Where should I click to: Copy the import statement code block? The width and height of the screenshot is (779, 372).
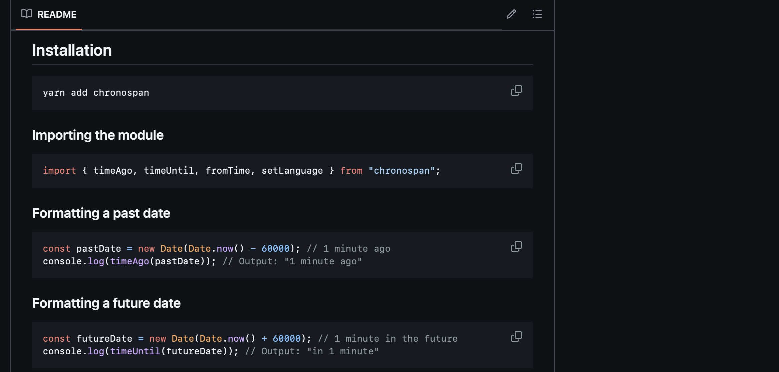(516, 169)
